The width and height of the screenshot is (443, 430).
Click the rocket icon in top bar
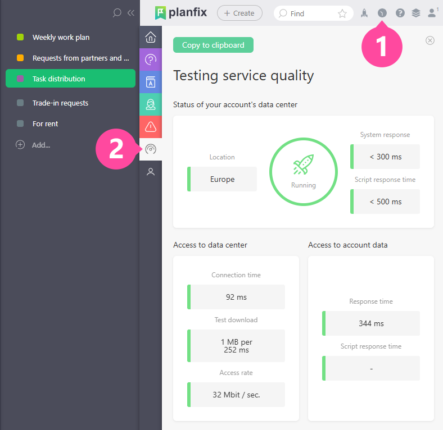(364, 13)
